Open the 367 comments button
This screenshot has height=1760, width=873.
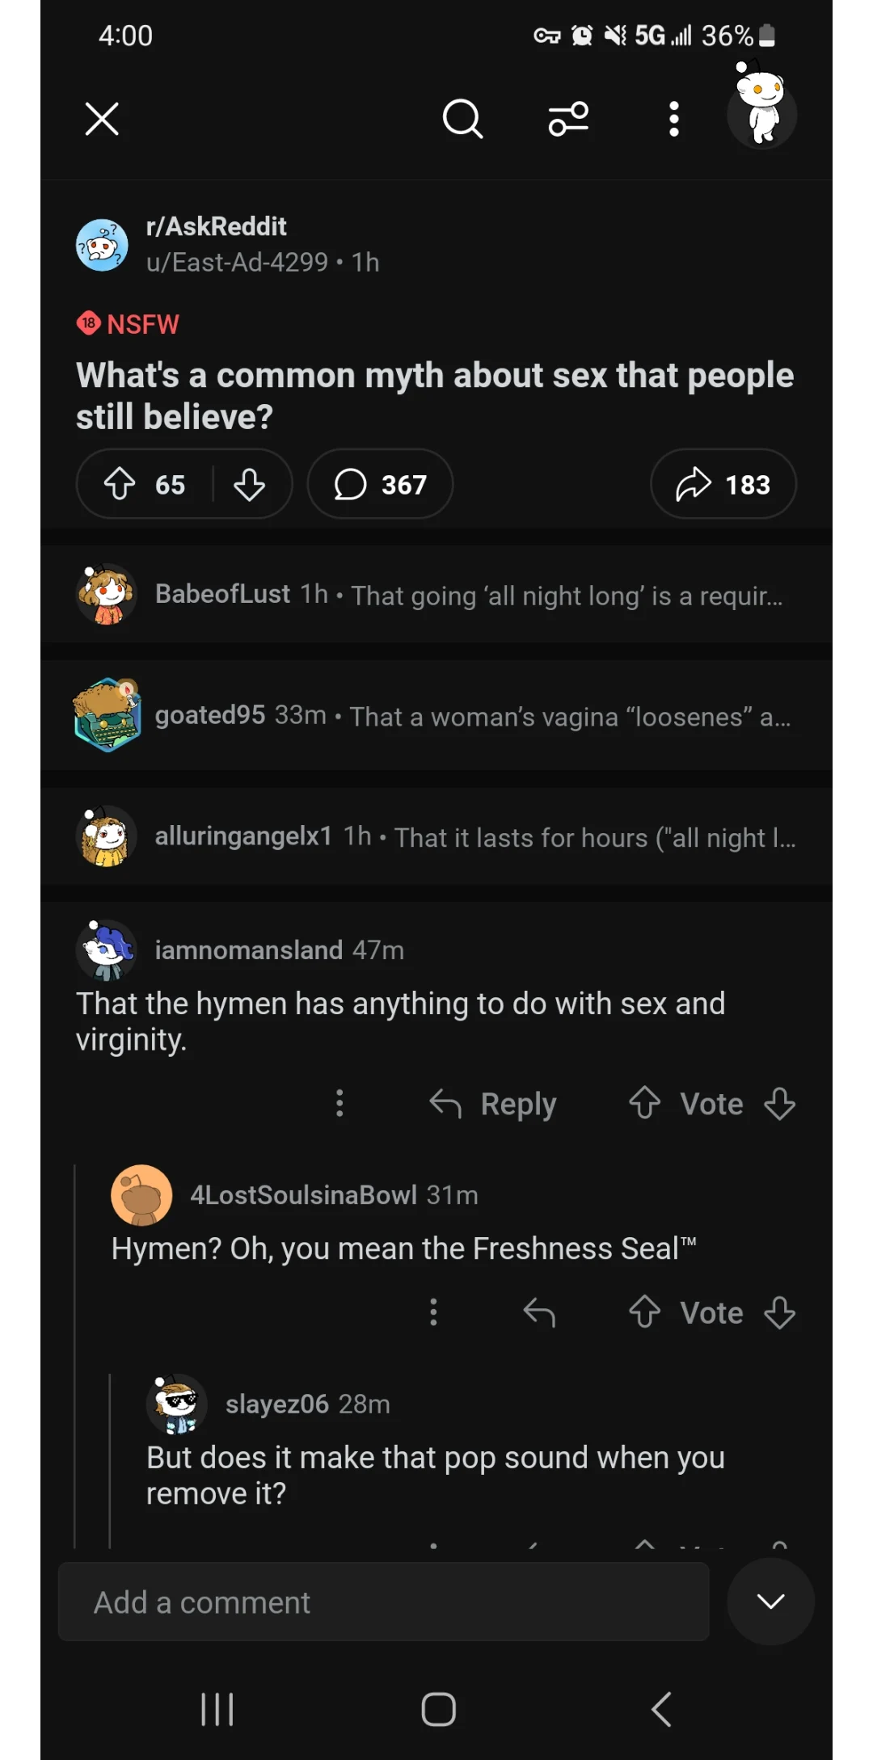coord(380,484)
